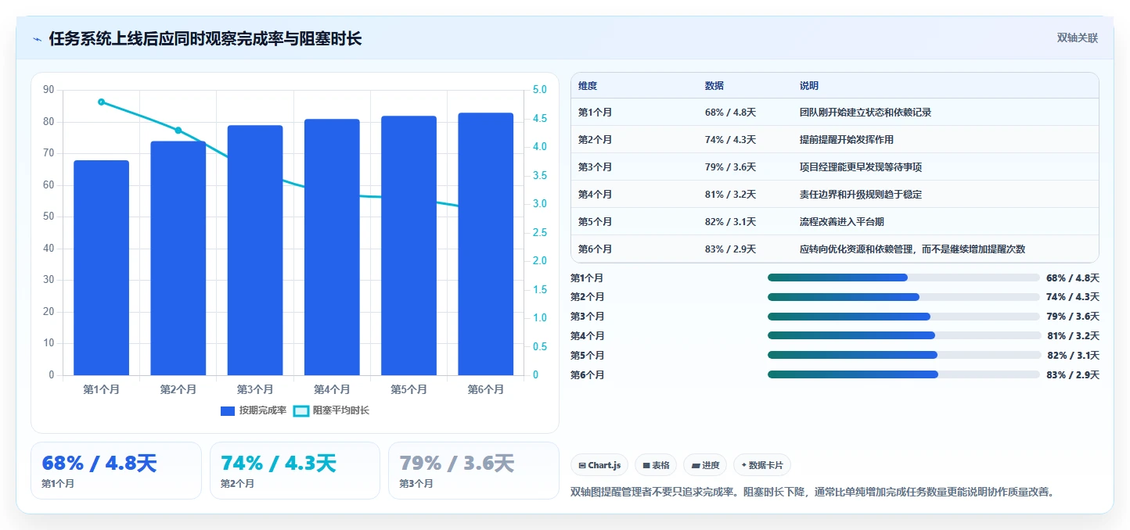Click table cell 81% / 3.2天
1130x530 pixels.
(x=730, y=195)
